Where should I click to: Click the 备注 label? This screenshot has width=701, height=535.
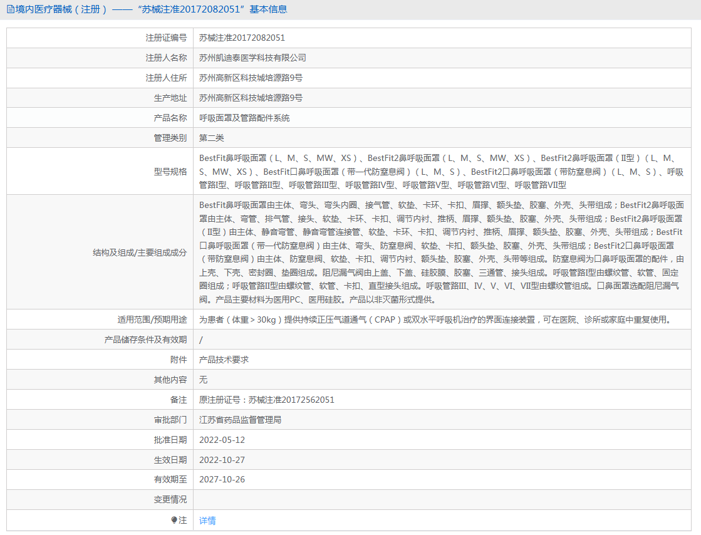(x=179, y=400)
